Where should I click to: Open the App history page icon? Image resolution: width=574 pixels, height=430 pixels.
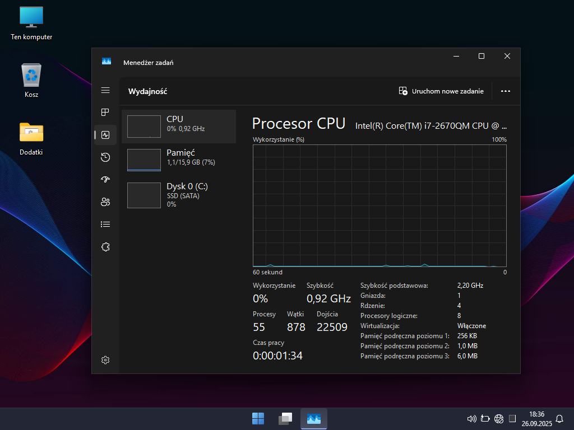pyautogui.click(x=105, y=157)
